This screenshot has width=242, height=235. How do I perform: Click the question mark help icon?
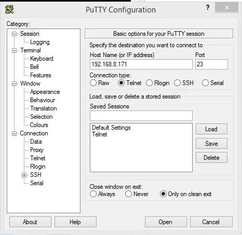click(208, 8)
